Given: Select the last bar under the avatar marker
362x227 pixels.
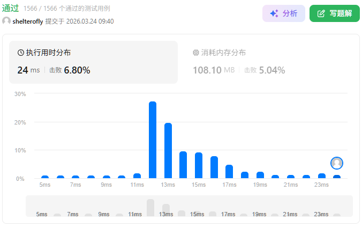Looking at the screenshot, I should 337,177.
